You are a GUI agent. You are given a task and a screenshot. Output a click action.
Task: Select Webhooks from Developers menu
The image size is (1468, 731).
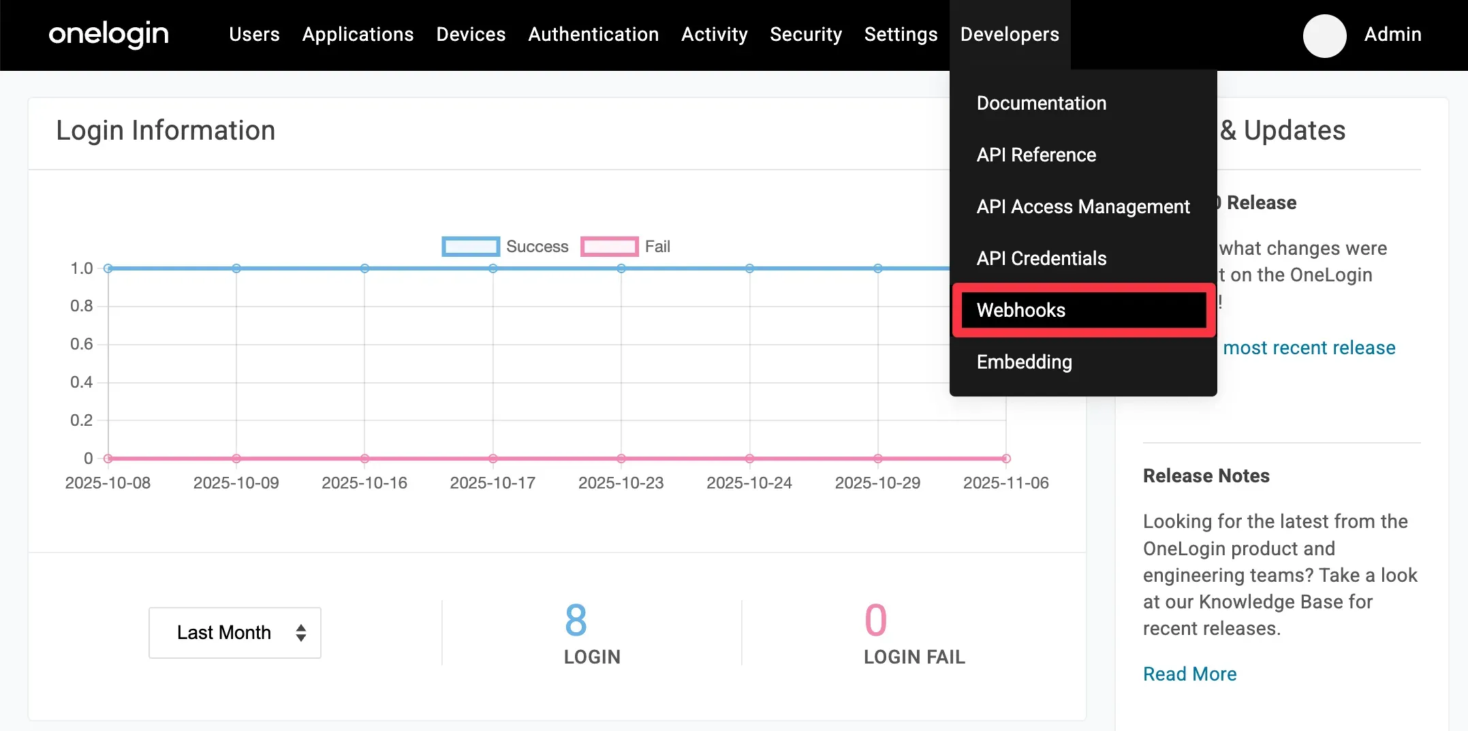point(1020,310)
